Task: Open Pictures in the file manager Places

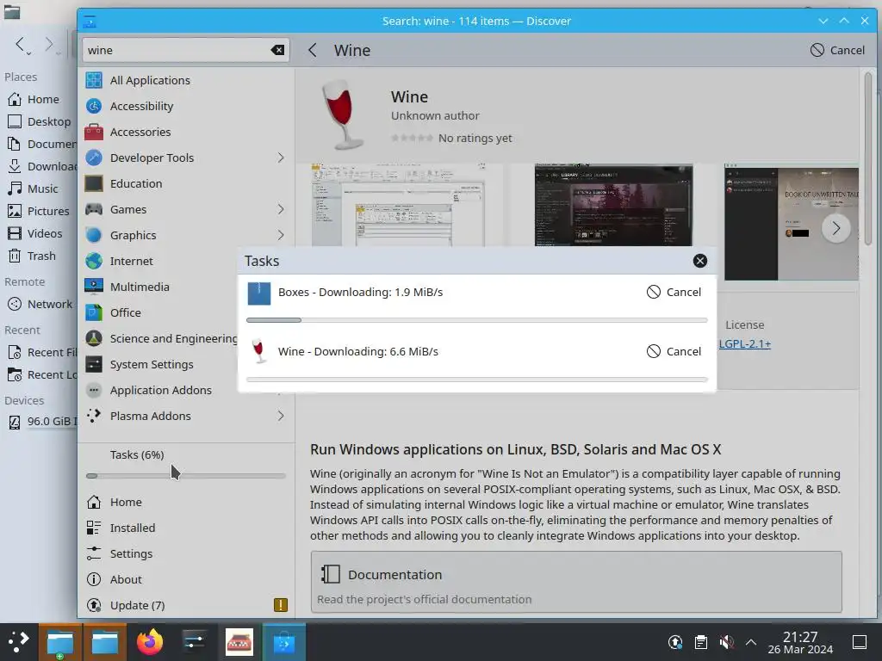Action: (40, 212)
